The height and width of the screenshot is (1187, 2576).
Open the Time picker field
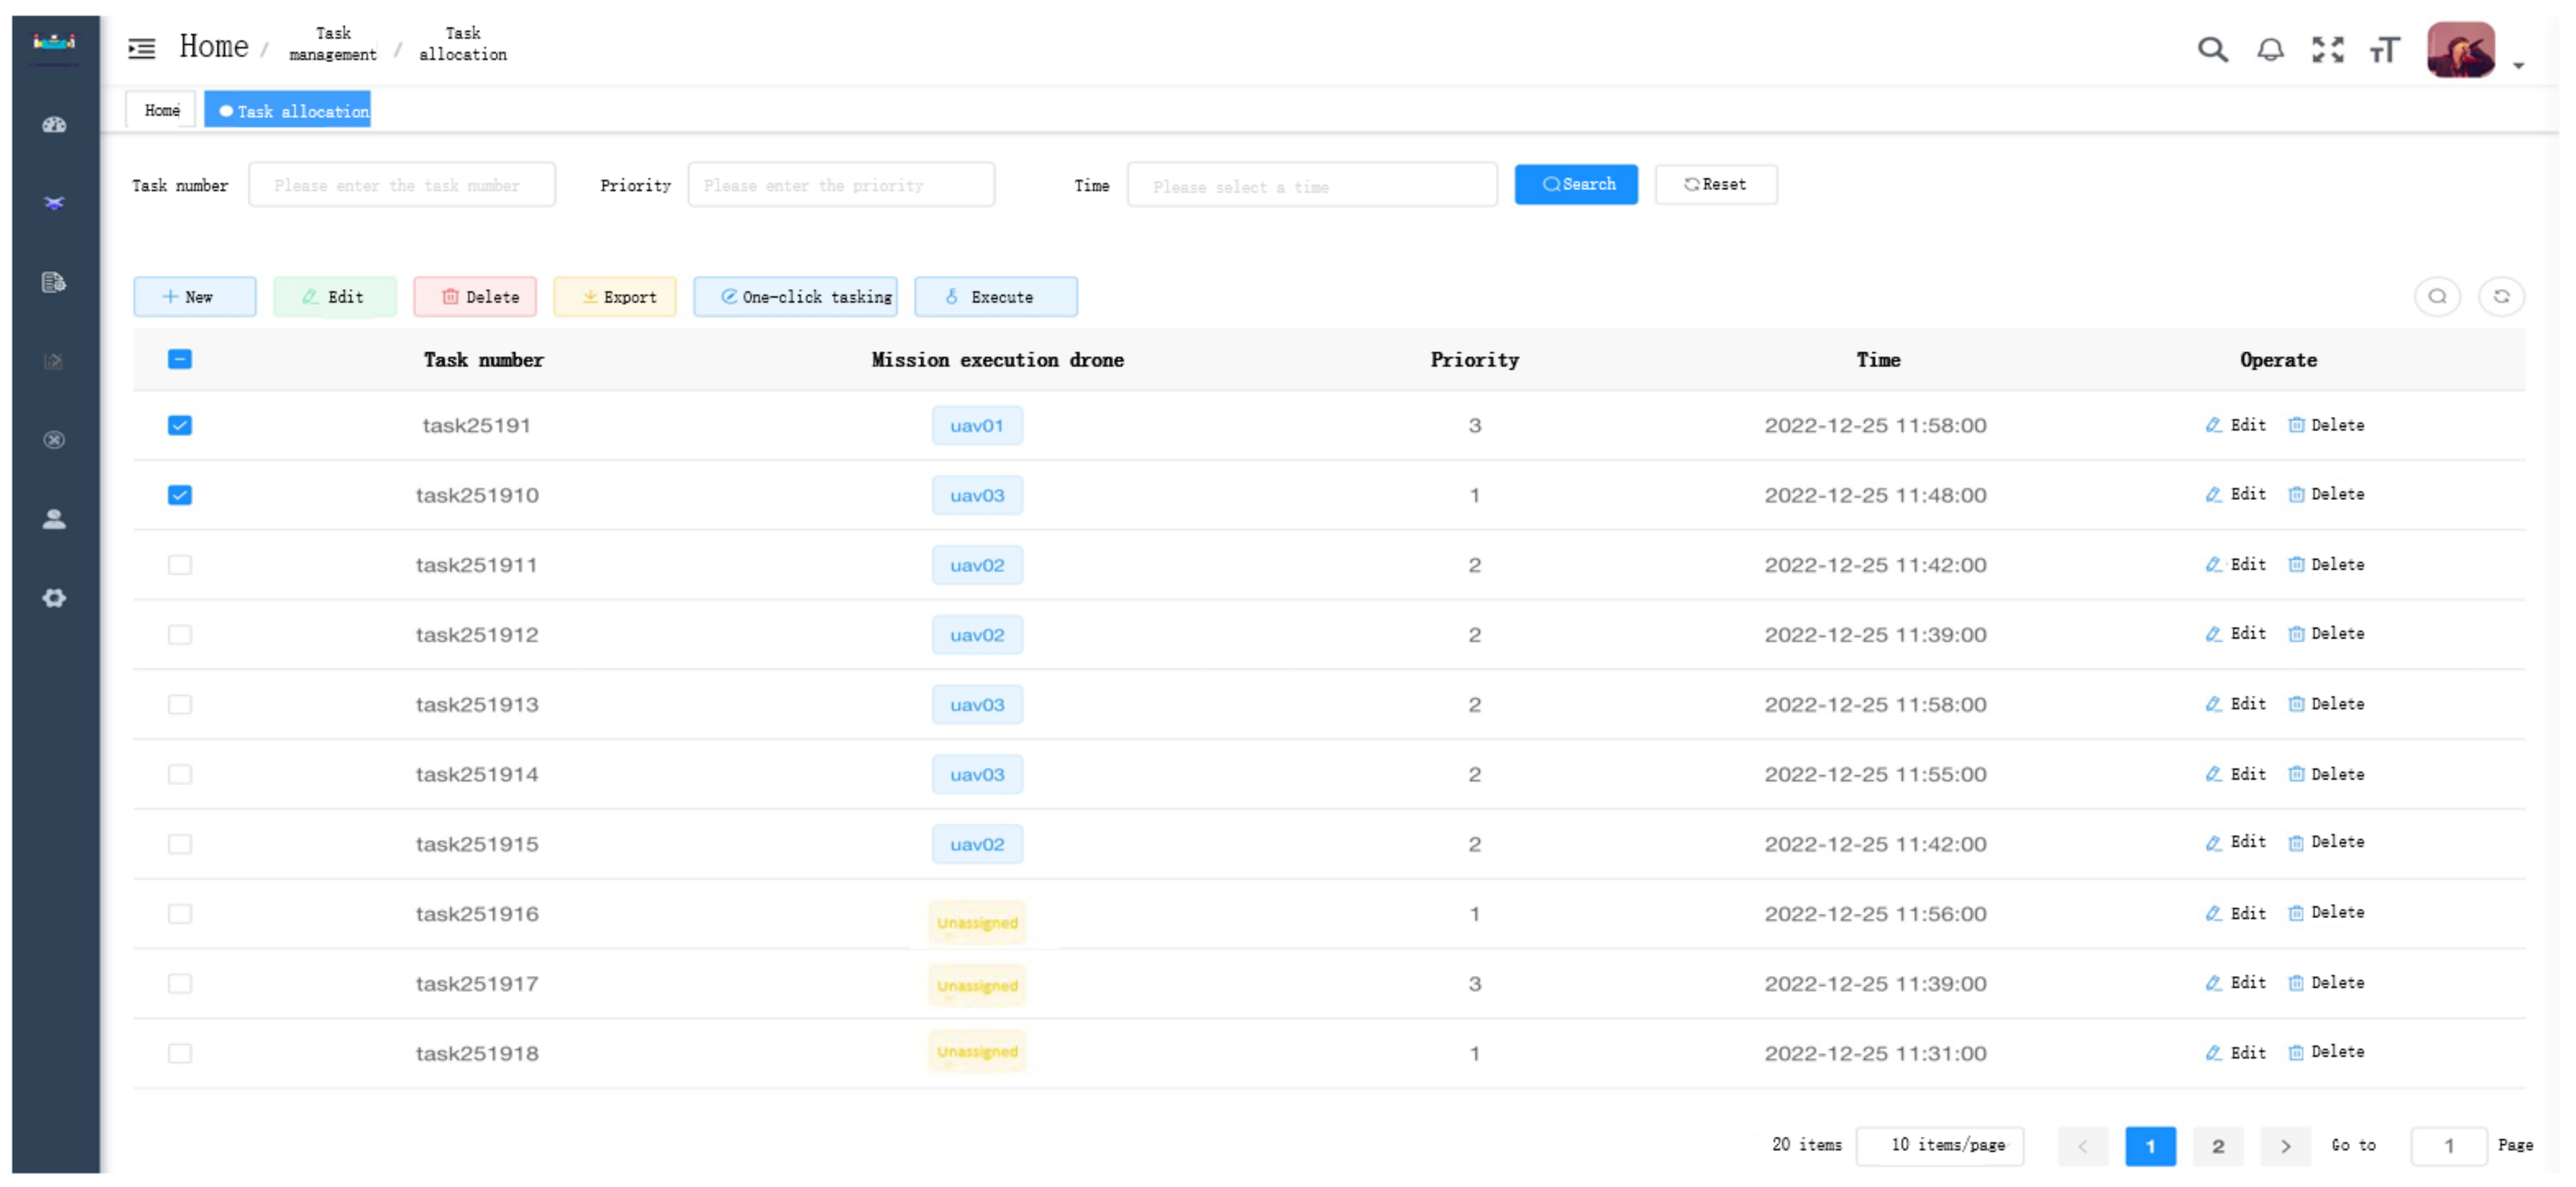click(1311, 186)
